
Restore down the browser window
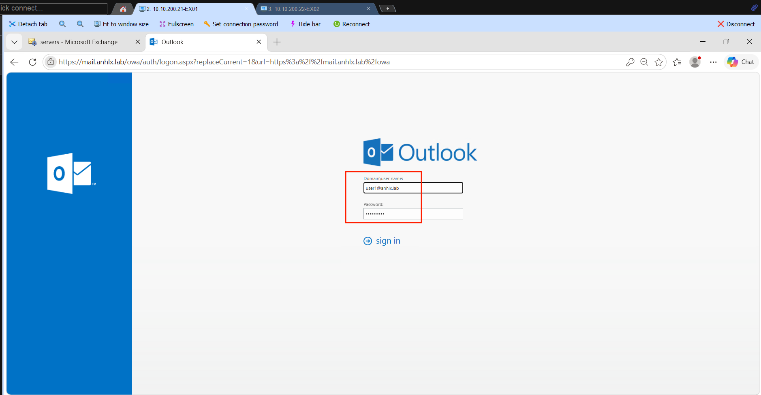click(726, 42)
